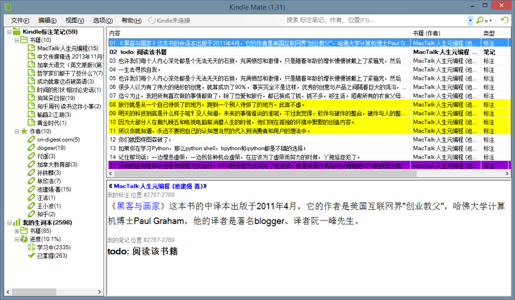
Task: Click the green refresh arrow icon
Action: click(504, 20)
